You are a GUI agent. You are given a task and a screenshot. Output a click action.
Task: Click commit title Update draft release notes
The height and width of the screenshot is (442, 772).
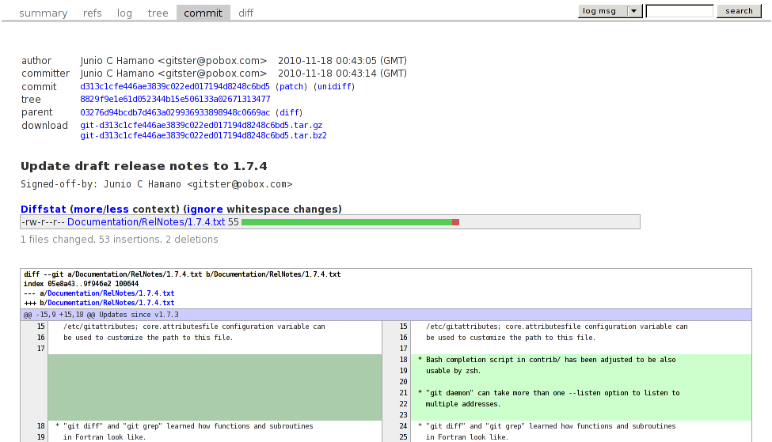[x=144, y=166]
